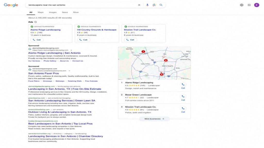
Task: Open Landscaping Services Chamber Directory result
Action: (65, 136)
